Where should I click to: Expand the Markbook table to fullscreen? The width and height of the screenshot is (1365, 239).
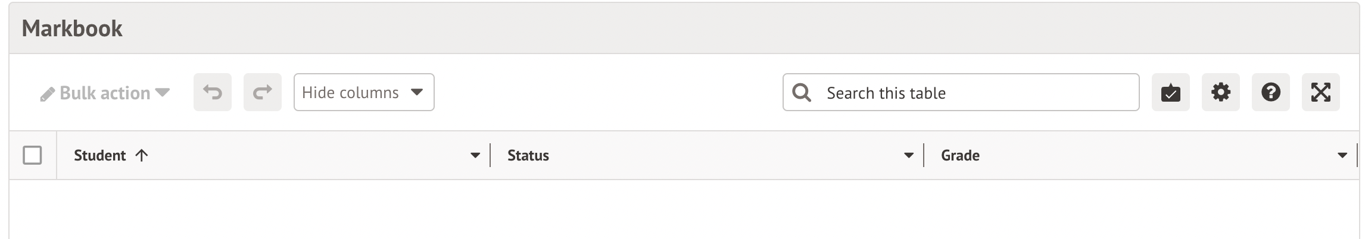(x=1320, y=92)
